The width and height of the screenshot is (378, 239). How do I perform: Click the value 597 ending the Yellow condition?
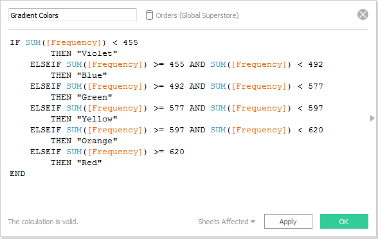pos(315,108)
